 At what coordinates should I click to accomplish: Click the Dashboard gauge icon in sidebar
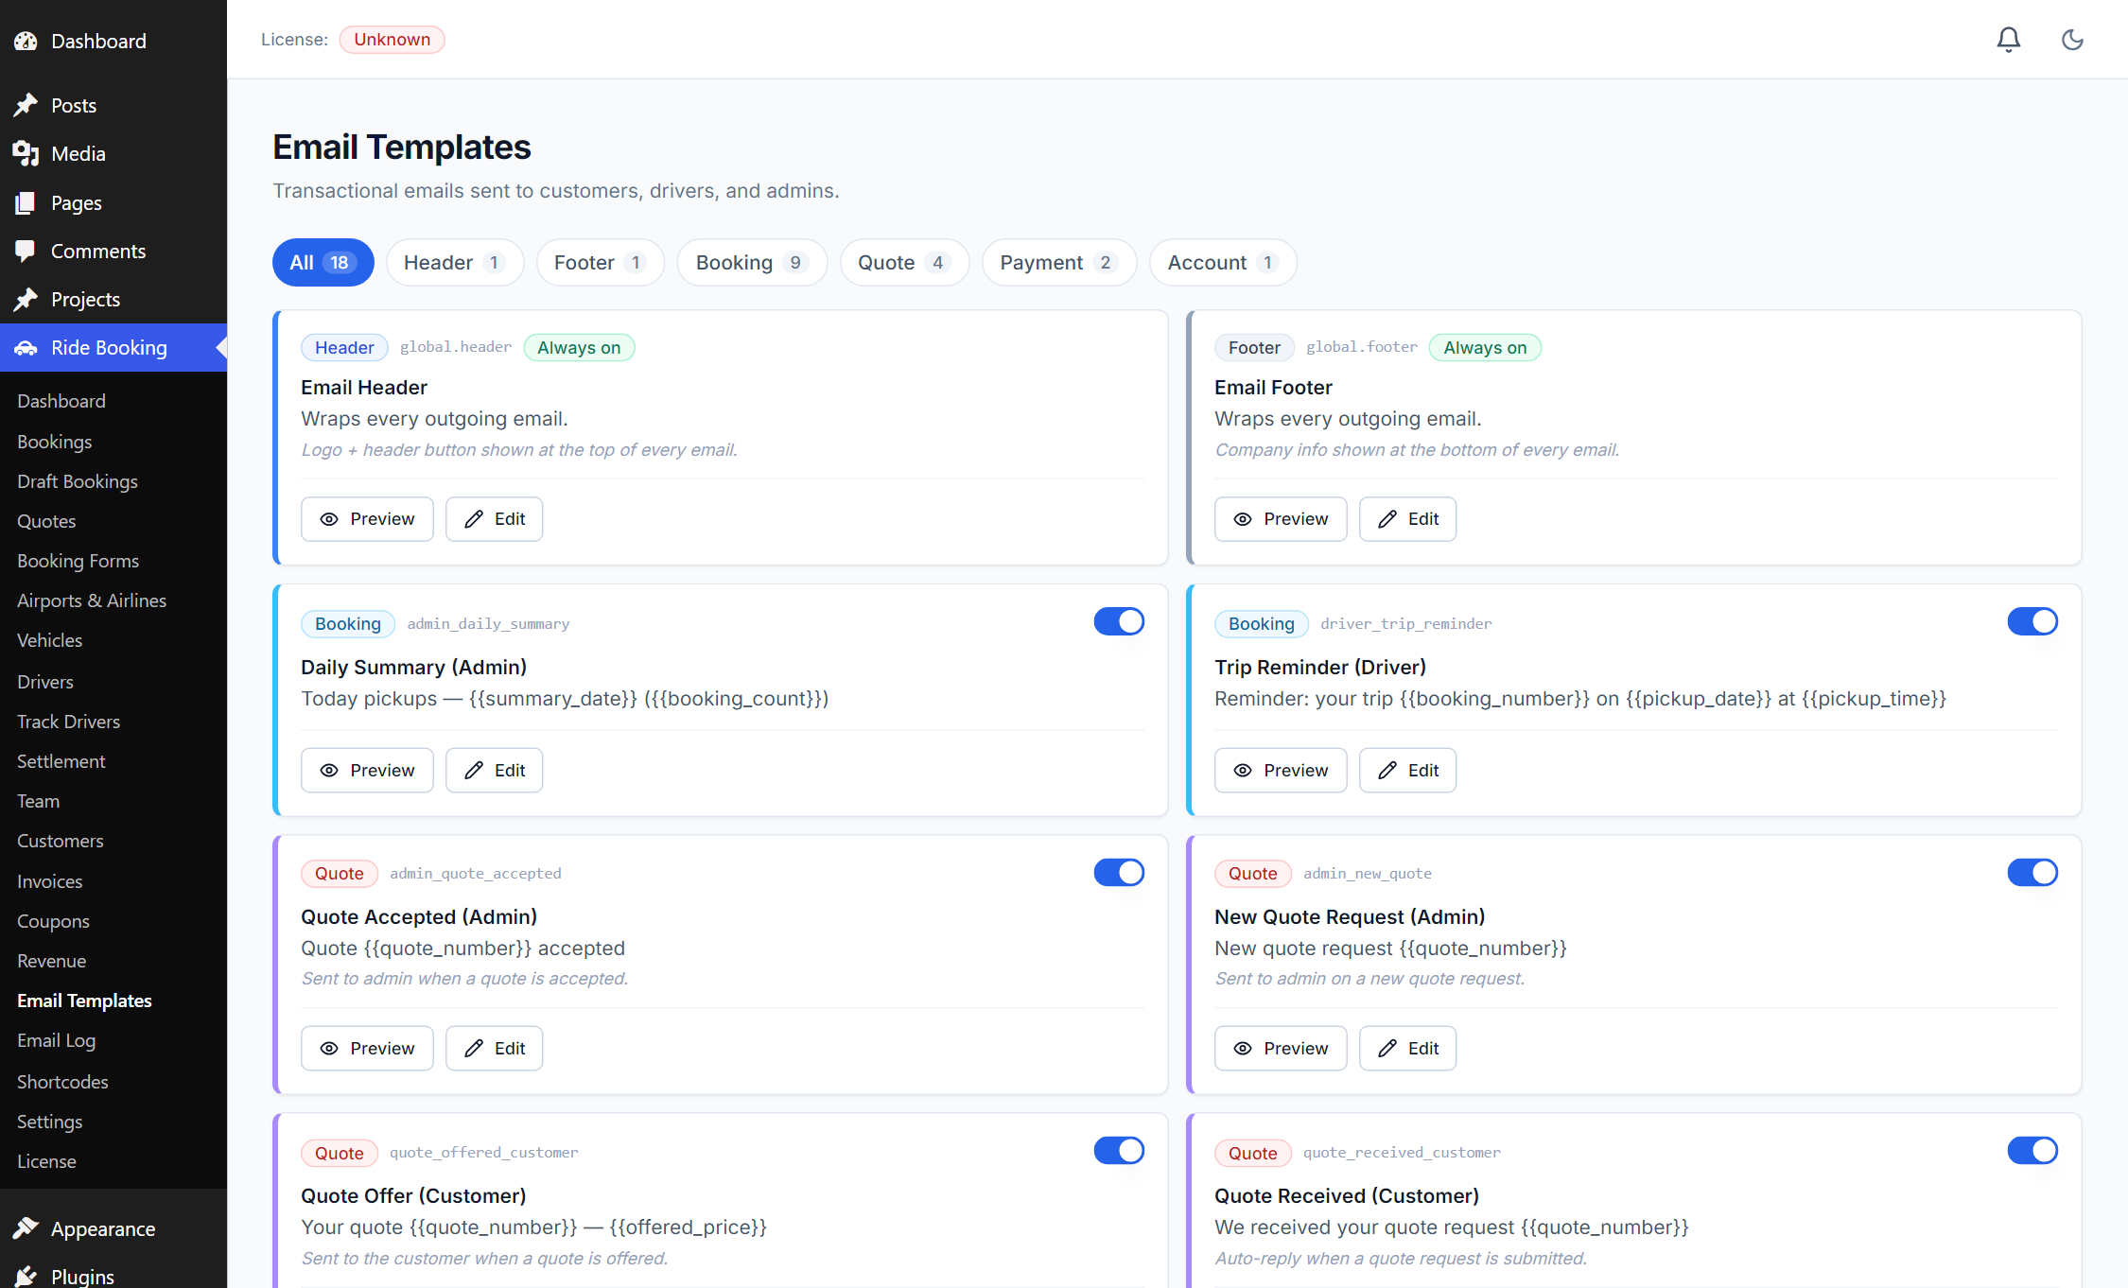[26, 42]
